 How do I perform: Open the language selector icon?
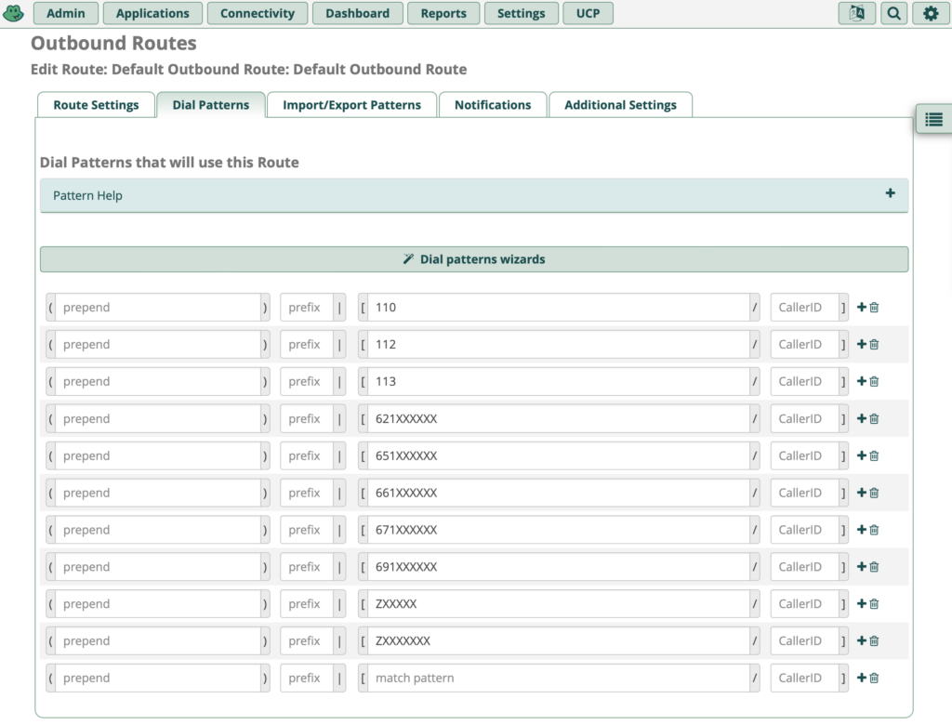tap(856, 13)
